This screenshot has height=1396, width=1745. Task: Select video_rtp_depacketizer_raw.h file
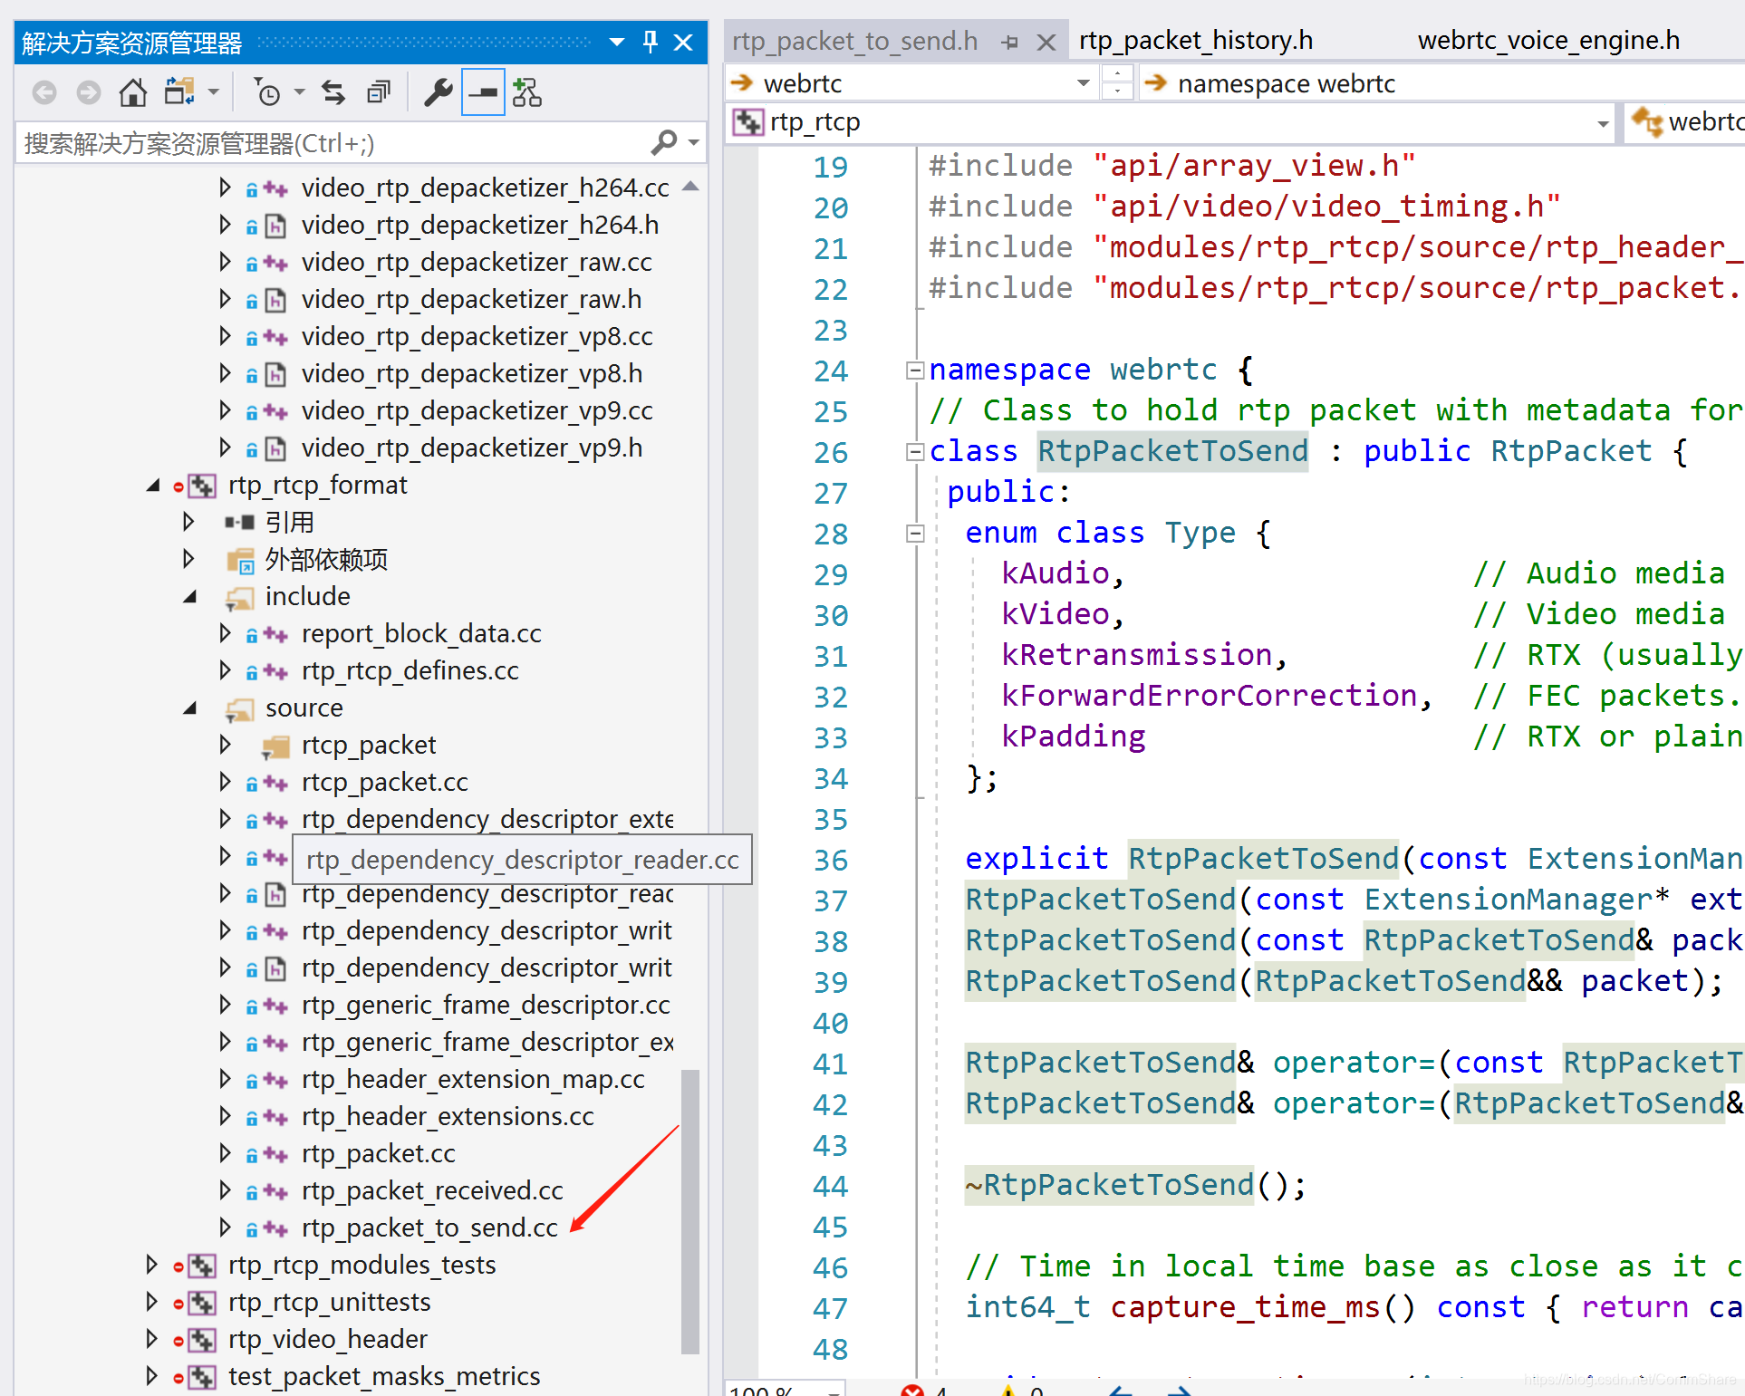coord(471,299)
